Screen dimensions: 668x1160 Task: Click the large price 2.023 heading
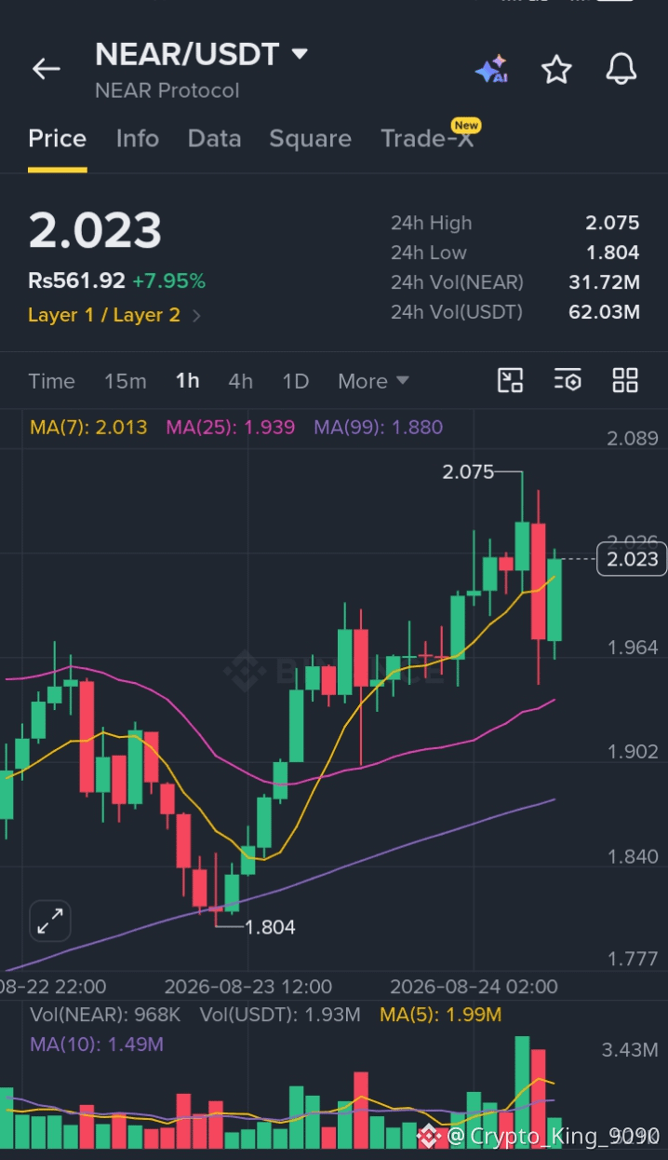[95, 231]
